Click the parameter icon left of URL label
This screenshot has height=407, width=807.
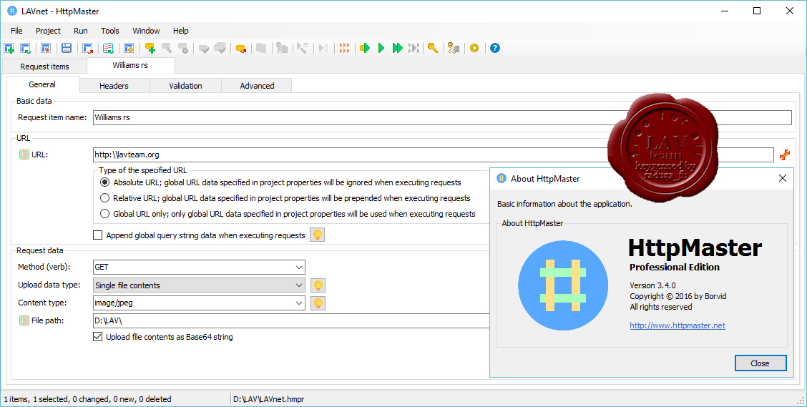click(24, 155)
